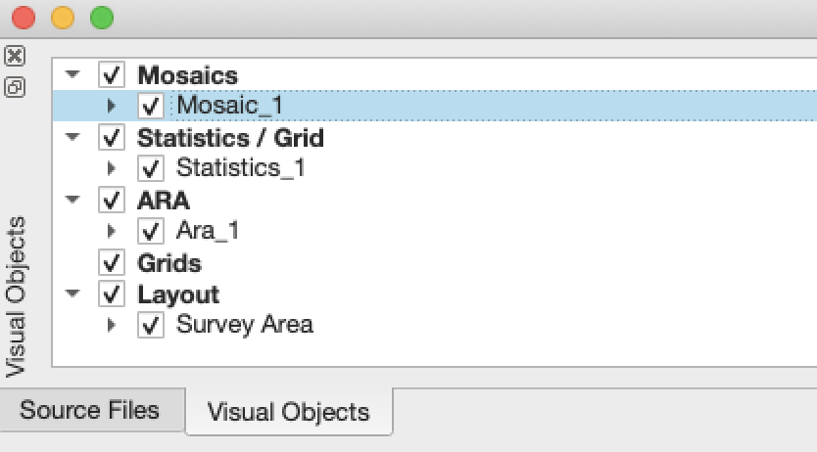Viewport: 817px width, 452px height.
Task: Toggle visibility of Mosaic_1
Action: click(x=151, y=106)
